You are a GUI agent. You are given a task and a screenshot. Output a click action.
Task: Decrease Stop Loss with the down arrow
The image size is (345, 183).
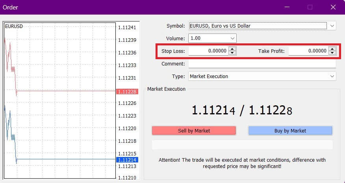coord(232,53)
